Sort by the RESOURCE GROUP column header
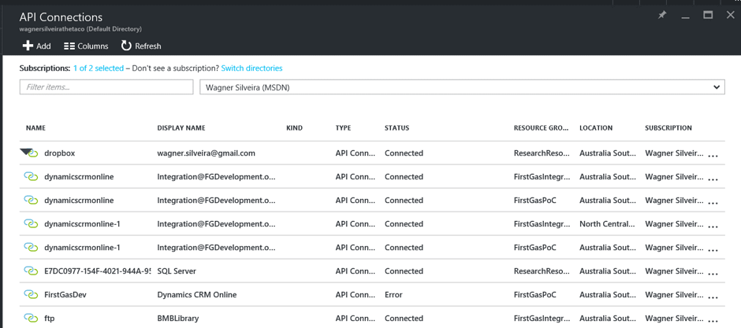 point(541,127)
